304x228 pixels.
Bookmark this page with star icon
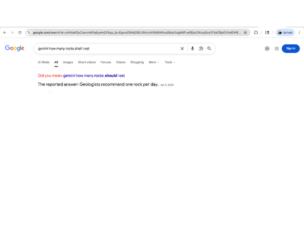coord(245,32)
